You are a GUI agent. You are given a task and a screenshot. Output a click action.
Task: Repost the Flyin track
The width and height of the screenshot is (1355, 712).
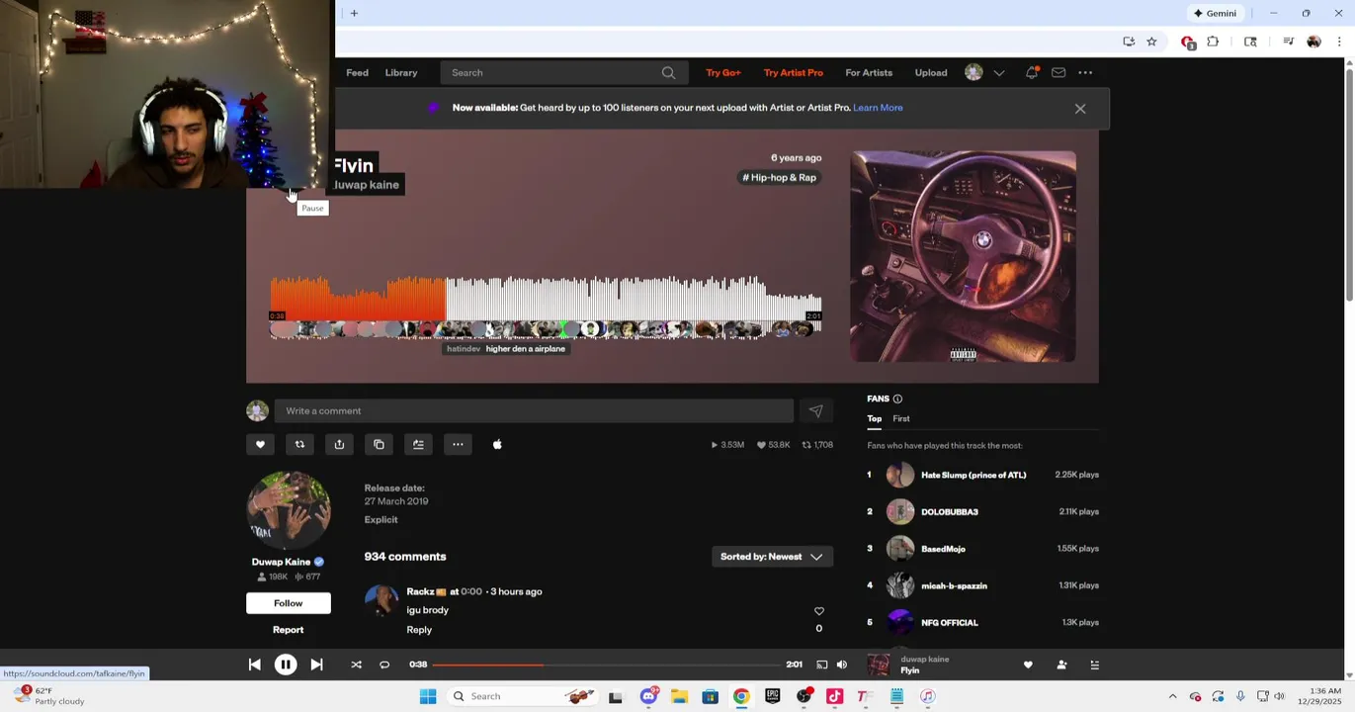pos(299,445)
